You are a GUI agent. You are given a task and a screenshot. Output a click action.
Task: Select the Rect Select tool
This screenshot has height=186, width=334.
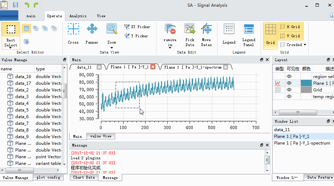tap(11, 36)
